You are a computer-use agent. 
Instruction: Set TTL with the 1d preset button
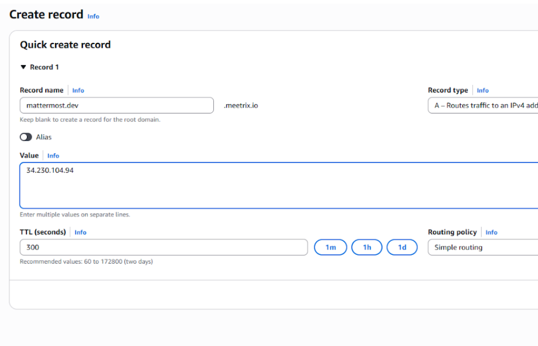pyautogui.click(x=402, y=247)
